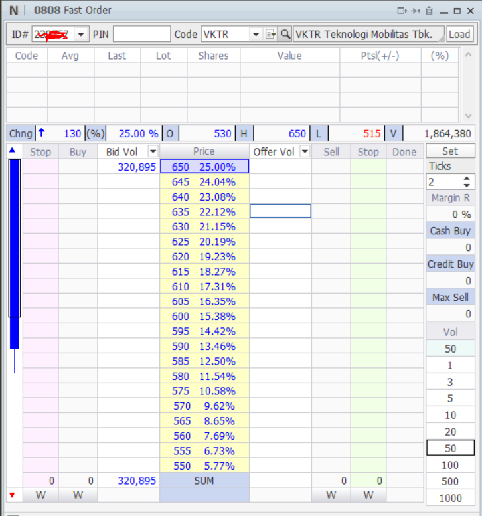Click the detach window icon in title bar

pos(402,11)
